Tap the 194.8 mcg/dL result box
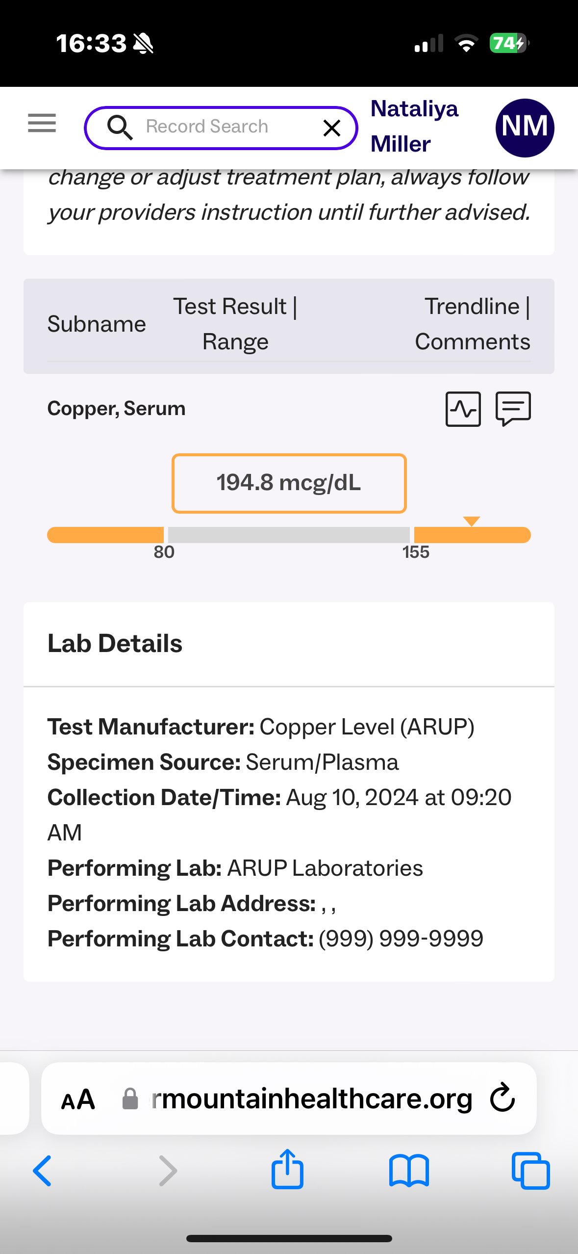This screenshot has height=1254, width=578. (x=289, y=483)
